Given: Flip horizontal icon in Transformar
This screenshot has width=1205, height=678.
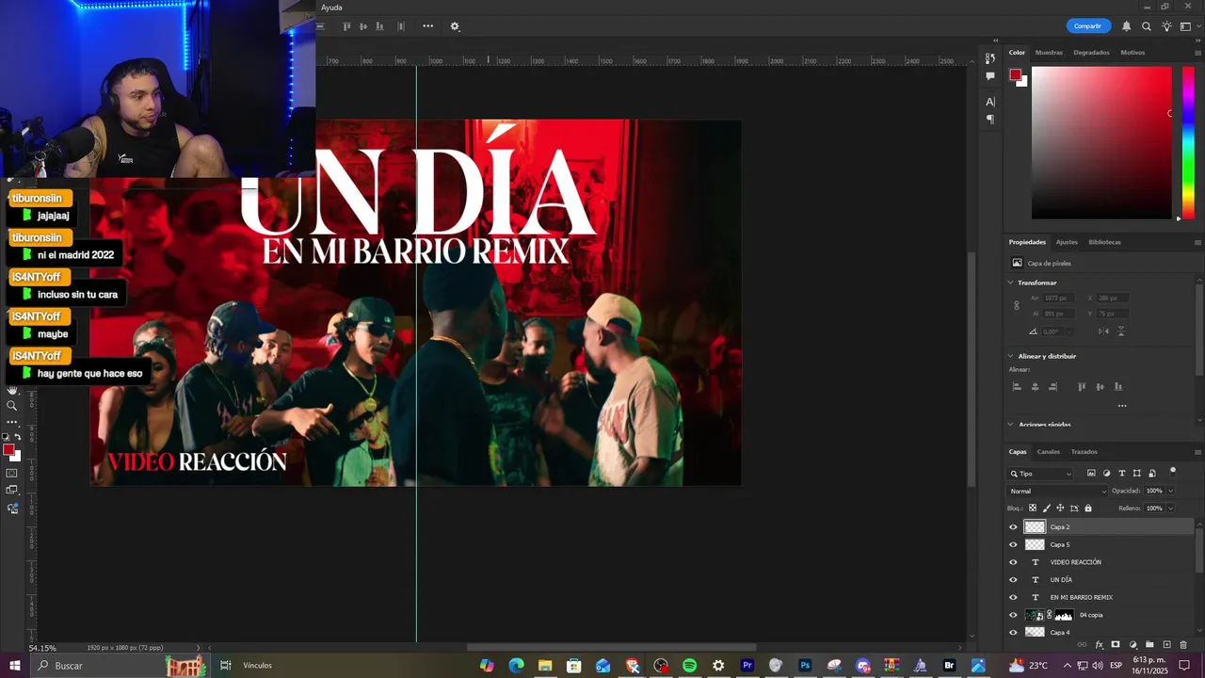Looking at the screenshot, I should (1104, 331).
